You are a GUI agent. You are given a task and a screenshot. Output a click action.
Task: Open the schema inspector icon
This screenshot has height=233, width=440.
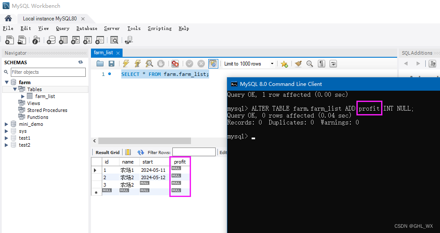point(36,40)
